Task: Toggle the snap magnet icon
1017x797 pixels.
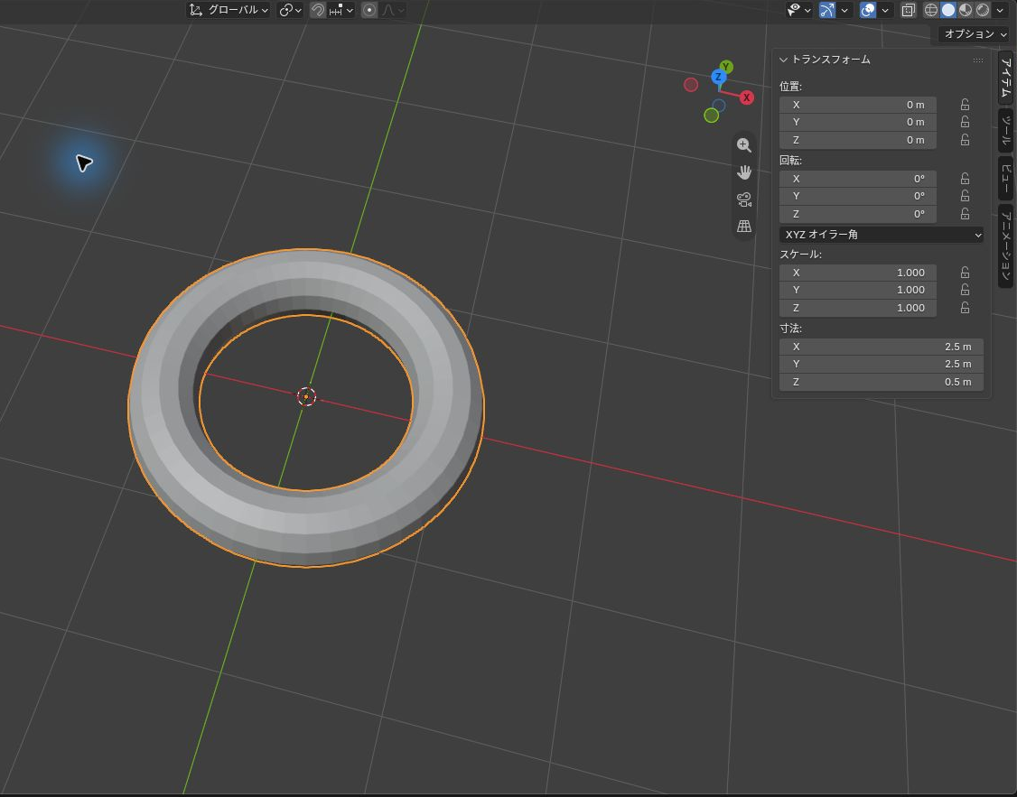Action: point(318,10)
